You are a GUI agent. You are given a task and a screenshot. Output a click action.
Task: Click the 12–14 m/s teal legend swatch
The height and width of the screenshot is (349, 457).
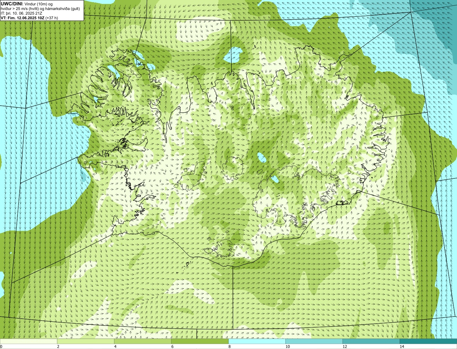(371, 341)
